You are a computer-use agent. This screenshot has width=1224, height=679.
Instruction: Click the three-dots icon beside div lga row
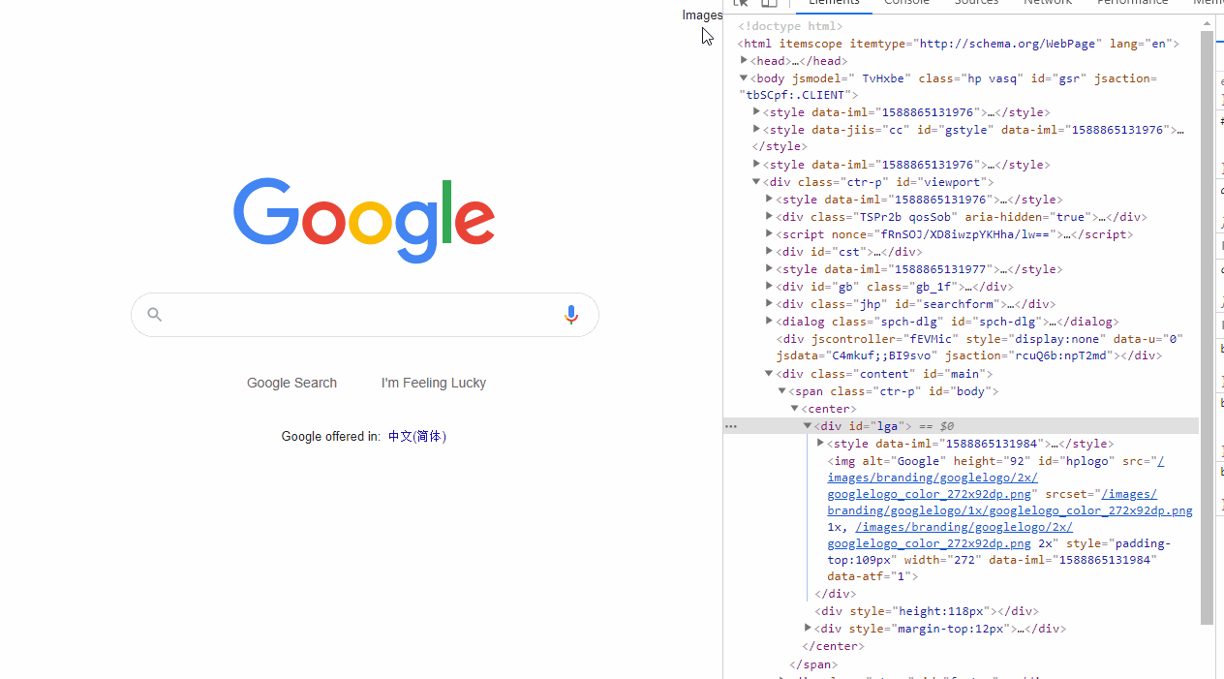pos(731,426)
